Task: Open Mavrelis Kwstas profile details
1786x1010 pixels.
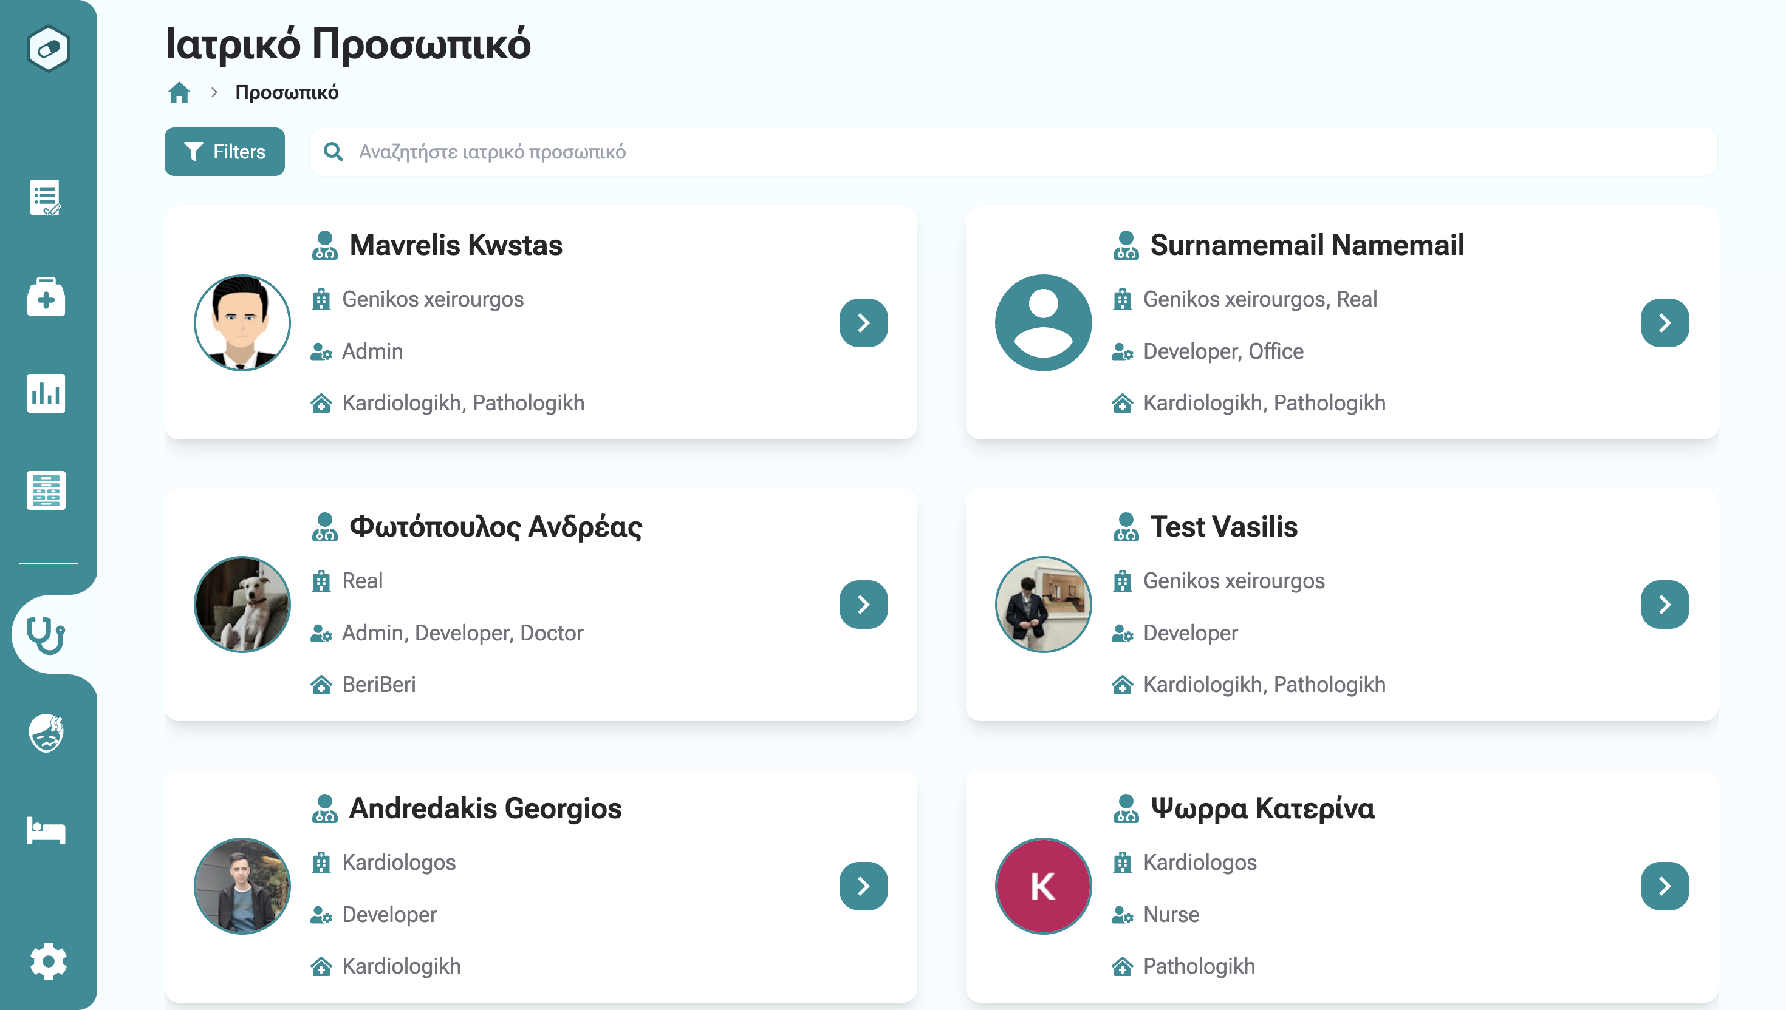Action: click(x=863, y=322)
